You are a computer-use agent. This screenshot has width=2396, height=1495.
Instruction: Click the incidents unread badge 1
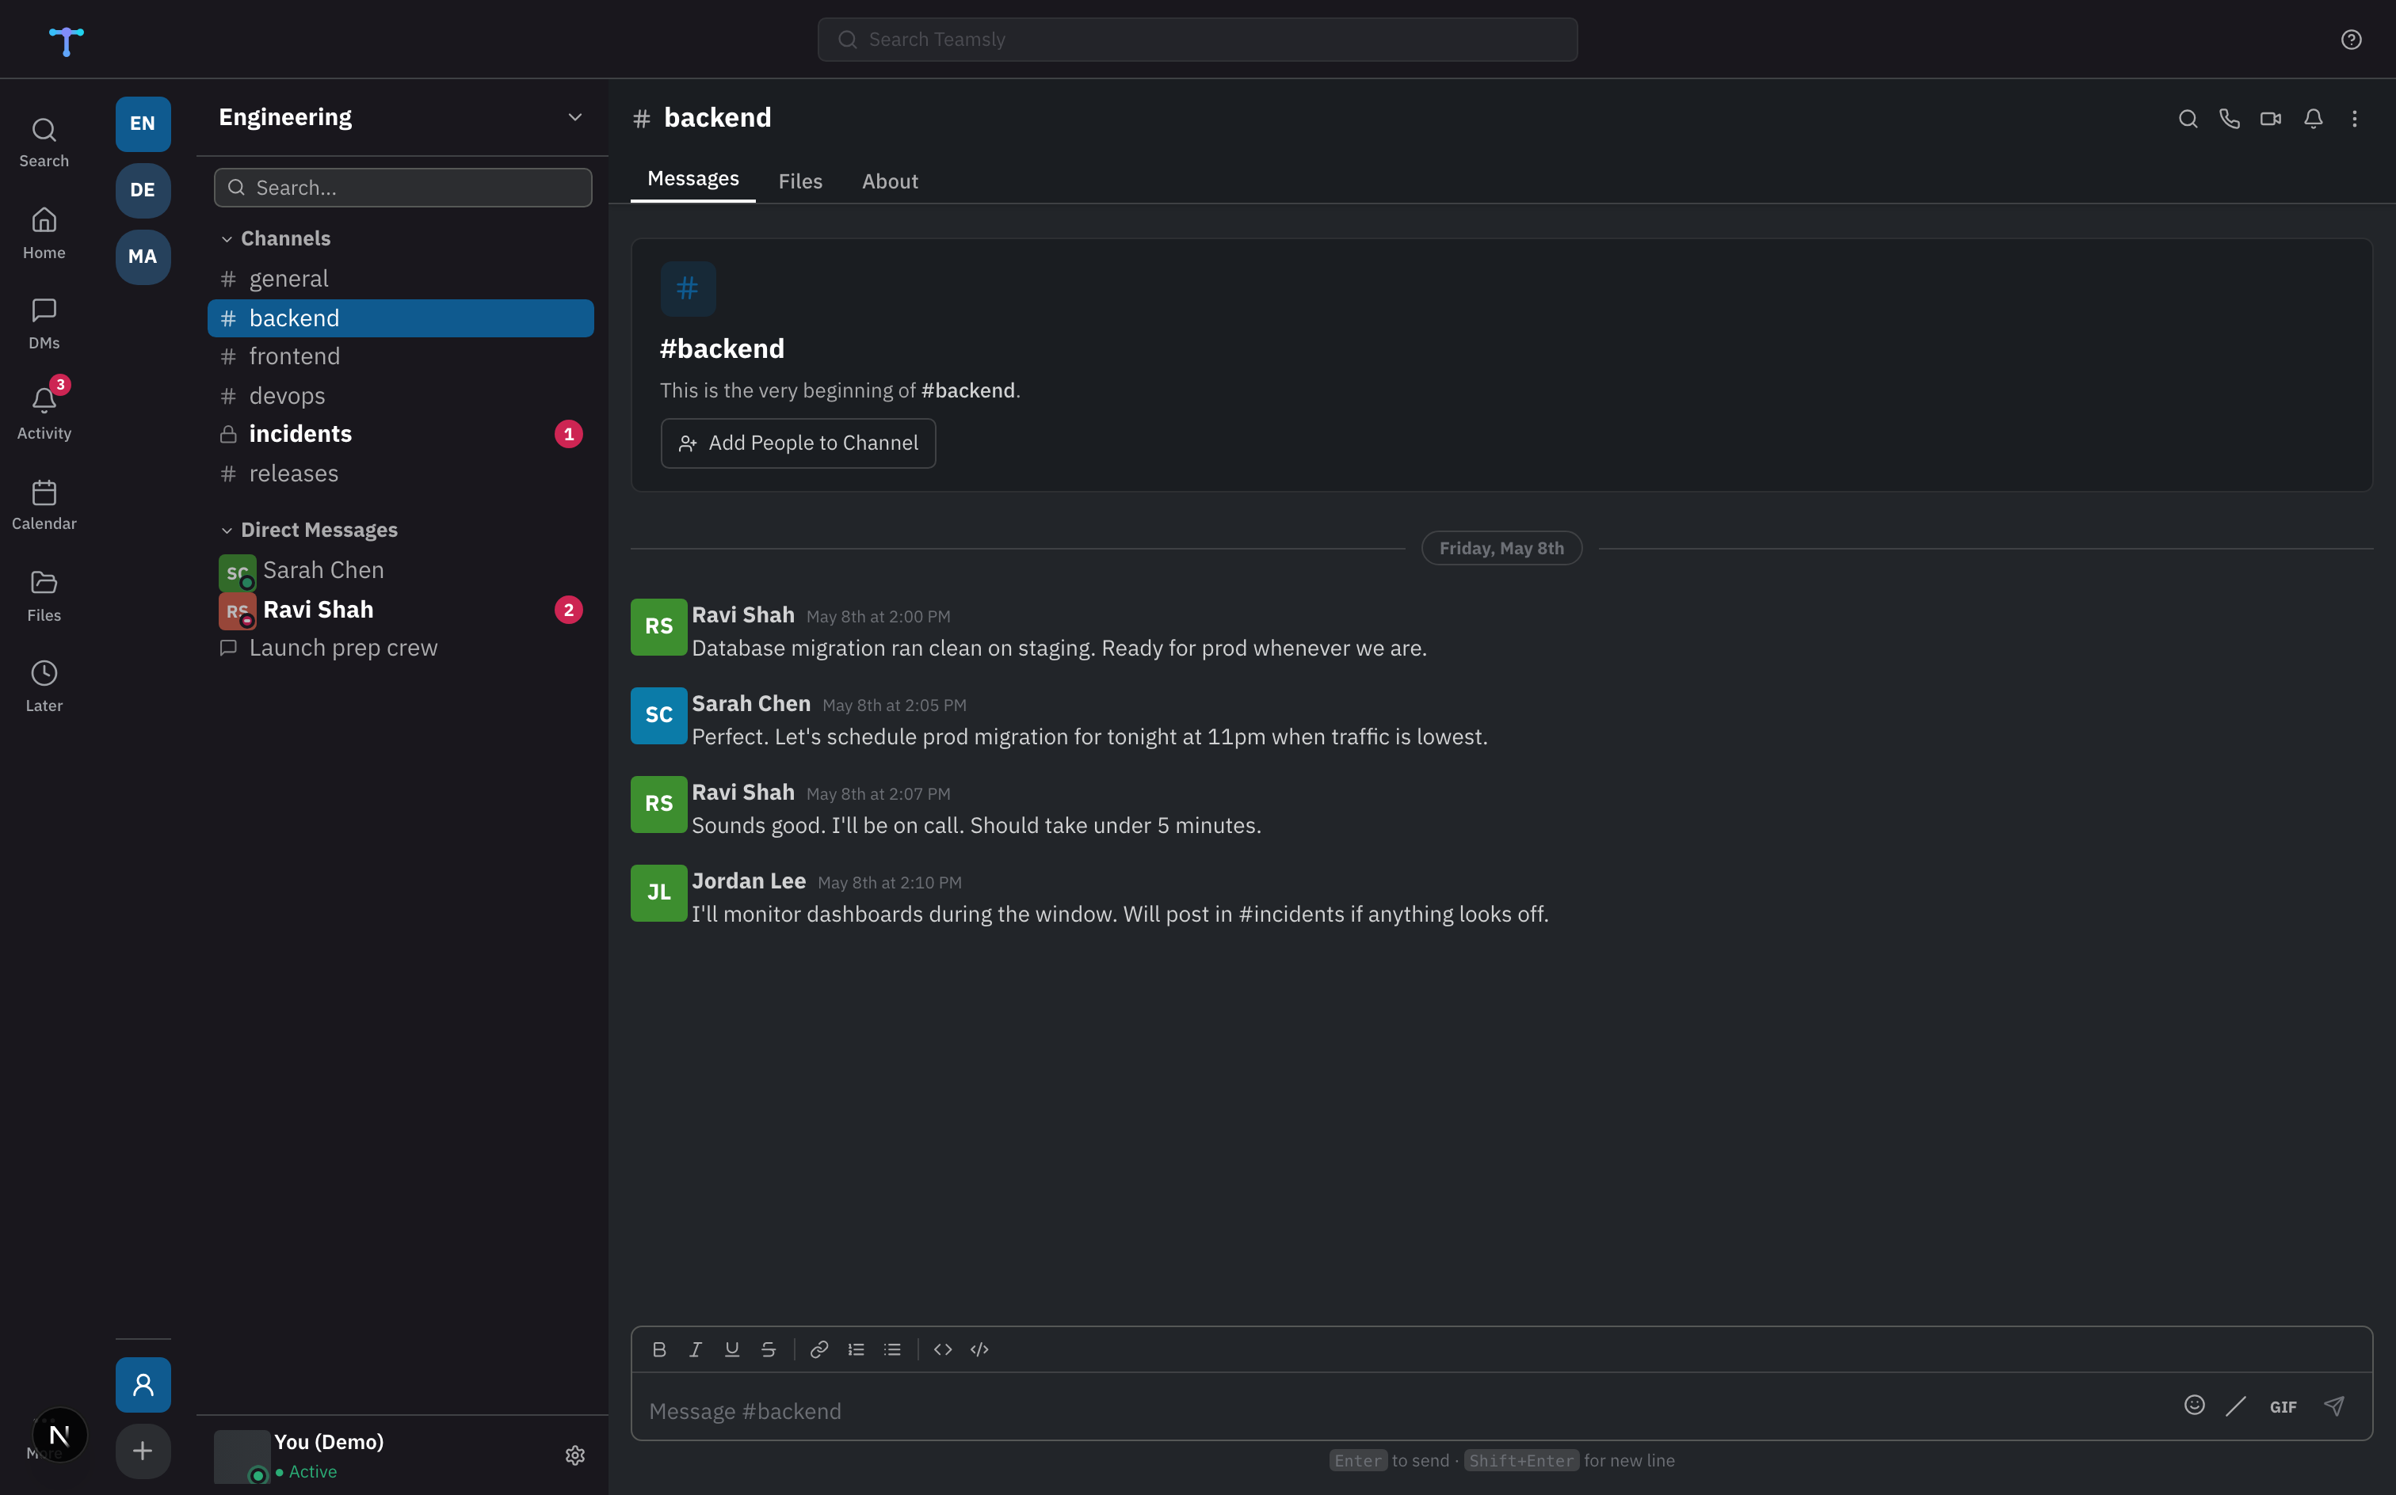click(568, 434)
